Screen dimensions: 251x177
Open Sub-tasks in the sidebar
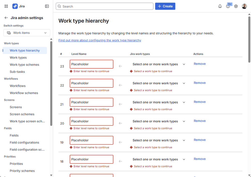(17, 72)
